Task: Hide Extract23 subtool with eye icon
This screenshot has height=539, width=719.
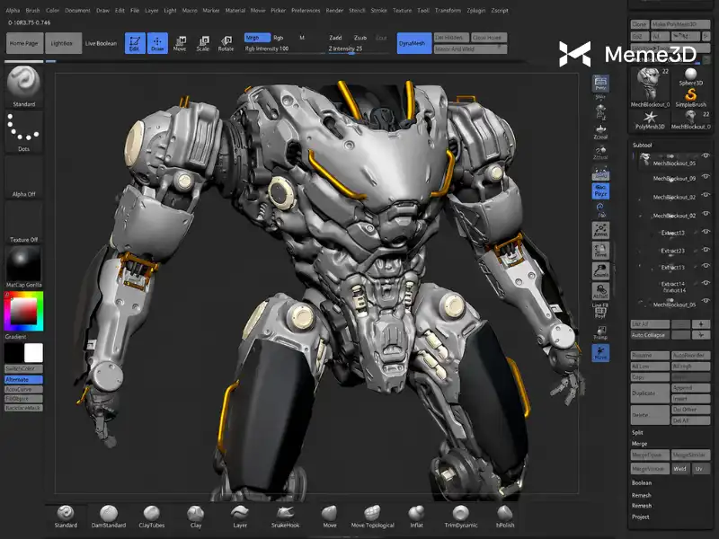Action: [706, 250]
